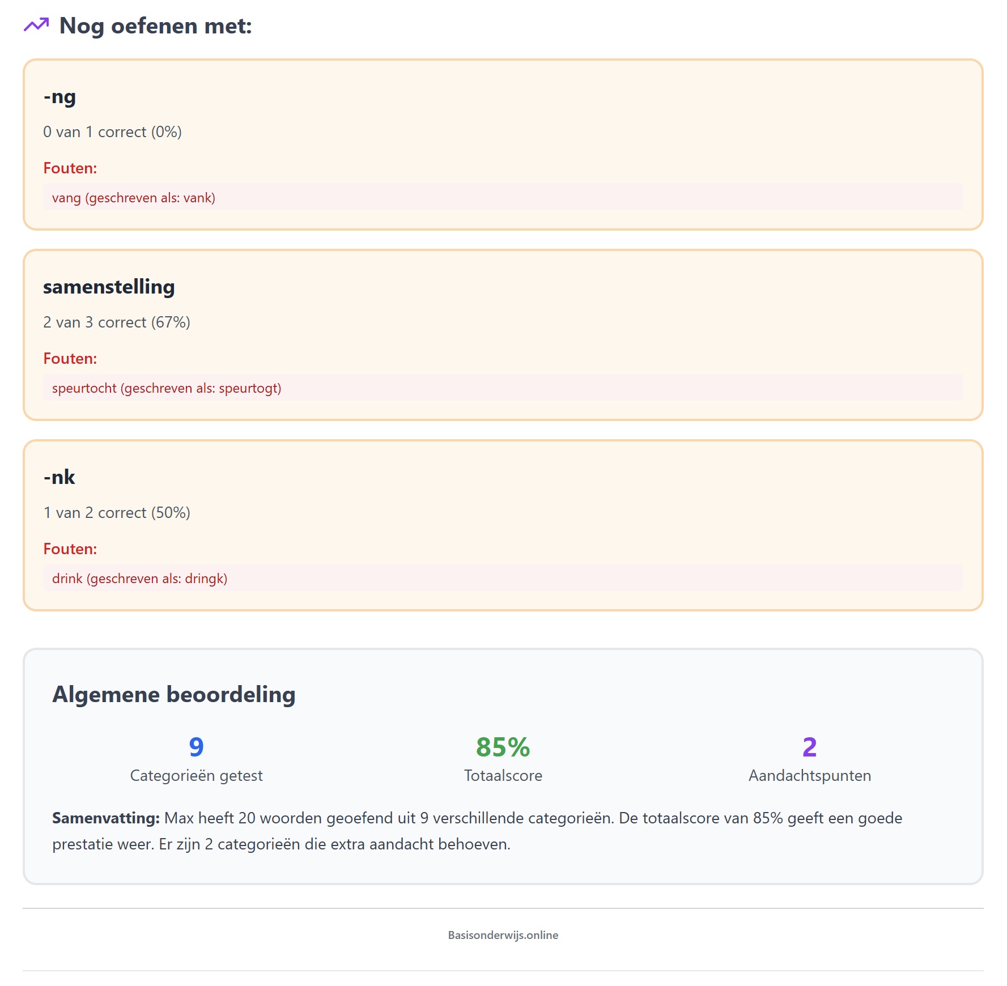
Task: Click '1 van 2 correct (50%)' score
Action: click(x=117, y=513)
